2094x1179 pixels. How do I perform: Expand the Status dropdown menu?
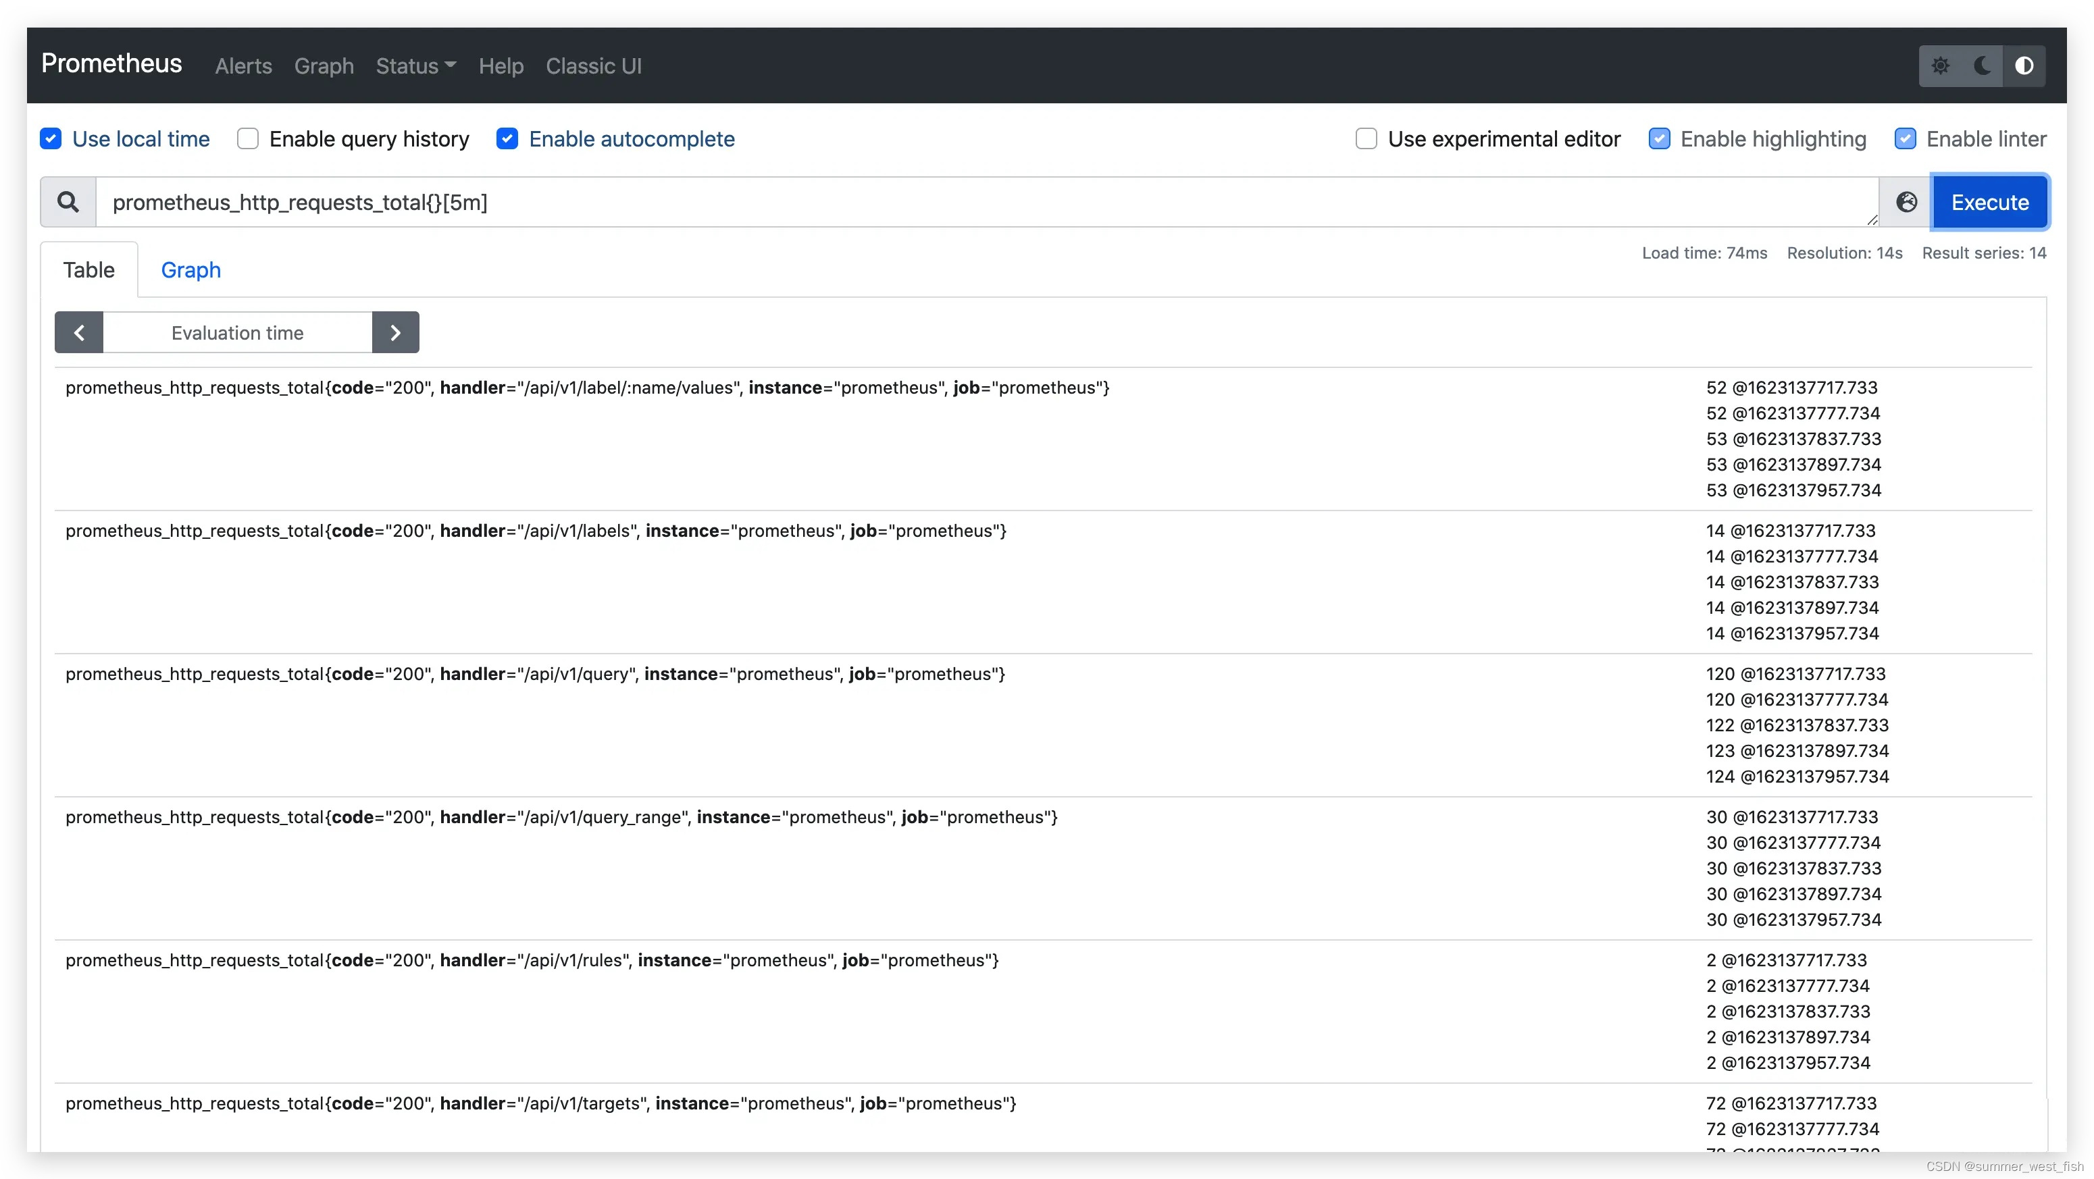pyautogui.click(x=415, y=65)
